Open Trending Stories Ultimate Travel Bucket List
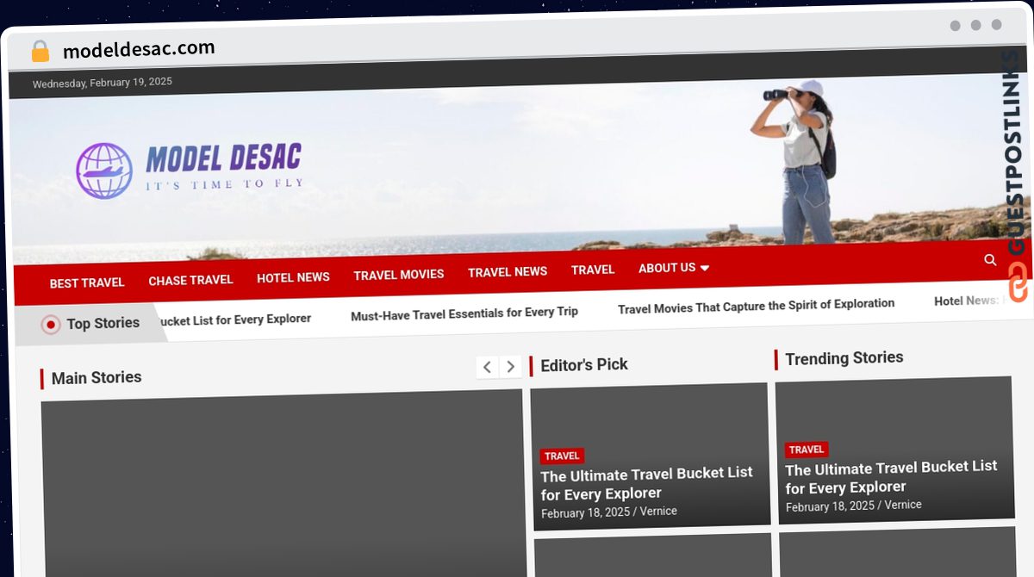Screen dimensions: 1034x577 coord(891,477)
